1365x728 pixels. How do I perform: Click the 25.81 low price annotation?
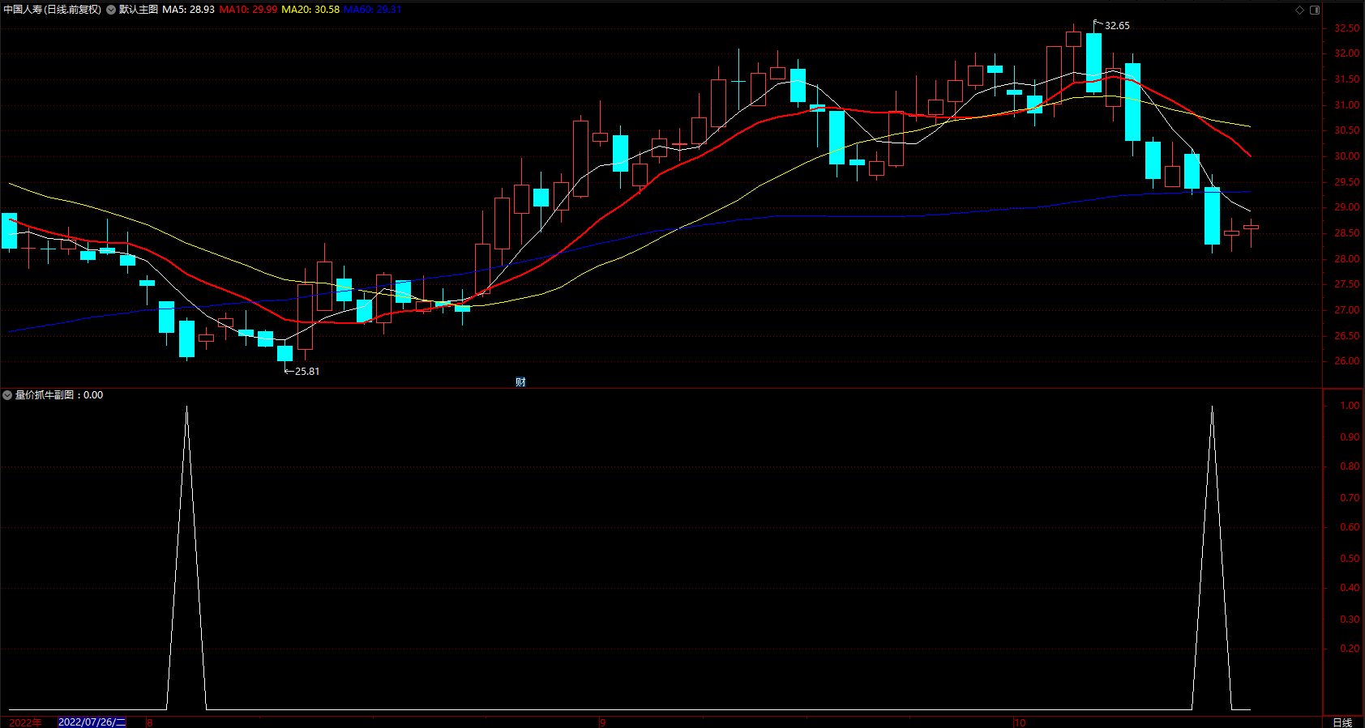click(307, 372)
